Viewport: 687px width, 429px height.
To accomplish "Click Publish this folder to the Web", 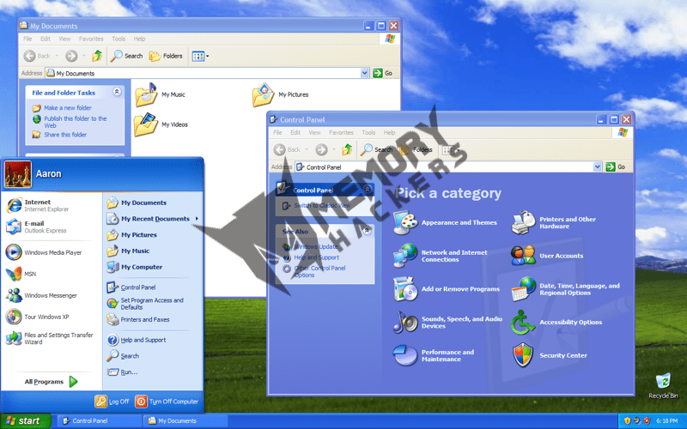I will pyautogui.click(x=75, y=122).
